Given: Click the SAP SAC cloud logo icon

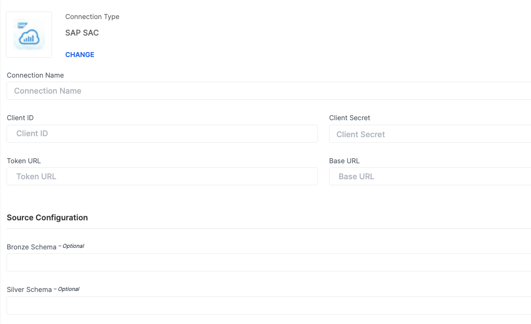Looking at the screenshot, I should point(29,35).
